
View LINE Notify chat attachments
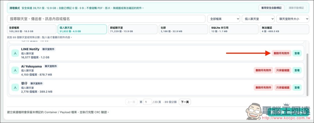coord(297,53)
